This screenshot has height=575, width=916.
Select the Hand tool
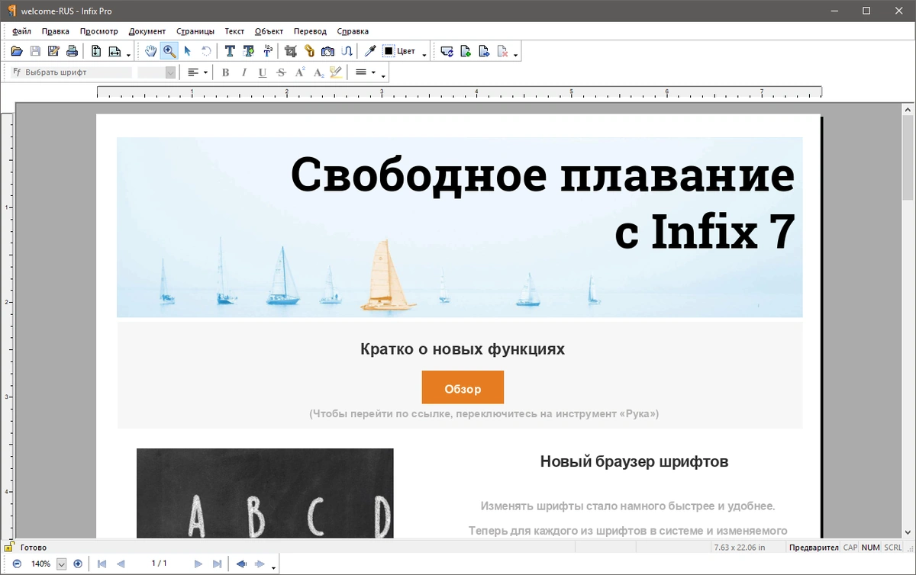click(x=151, y=51)
